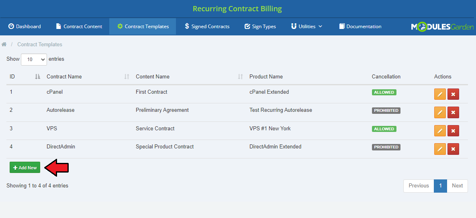Go to Next page

click(457, 186)
